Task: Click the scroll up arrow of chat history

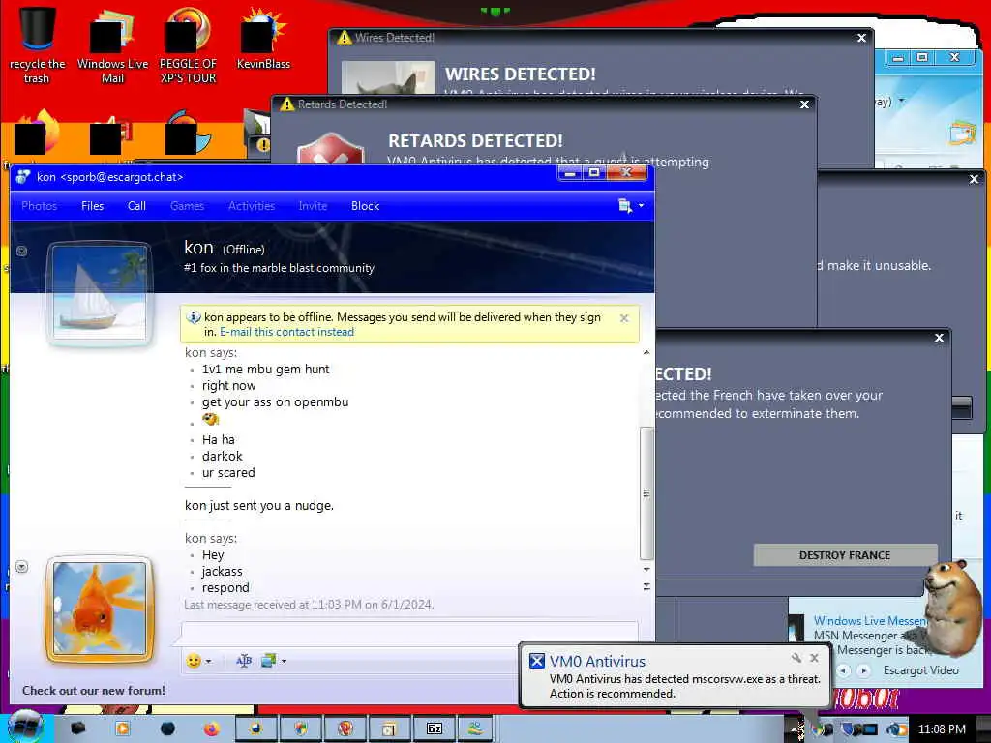Action: pos(646,352)
